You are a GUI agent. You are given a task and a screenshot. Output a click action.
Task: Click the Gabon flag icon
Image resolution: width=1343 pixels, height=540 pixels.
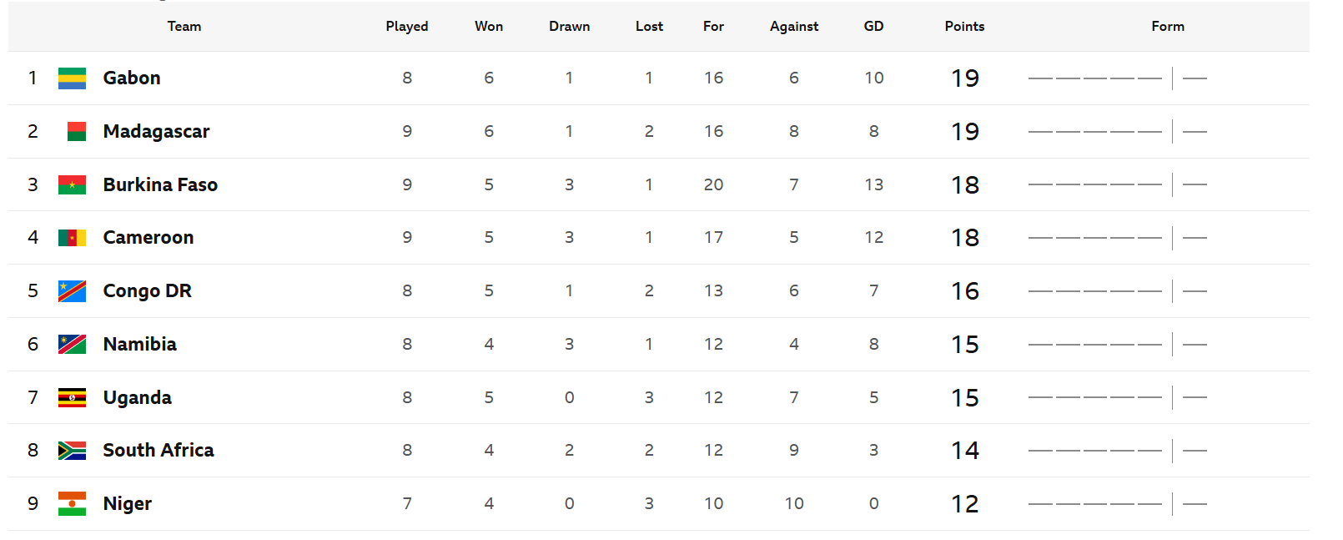click(72, 78)
